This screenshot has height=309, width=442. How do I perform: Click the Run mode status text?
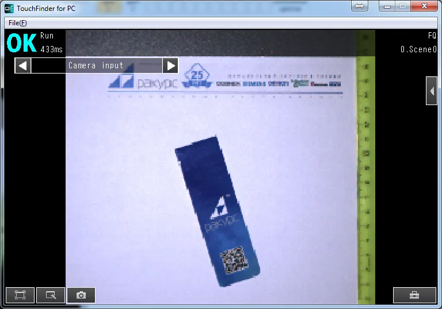(47, 36)
